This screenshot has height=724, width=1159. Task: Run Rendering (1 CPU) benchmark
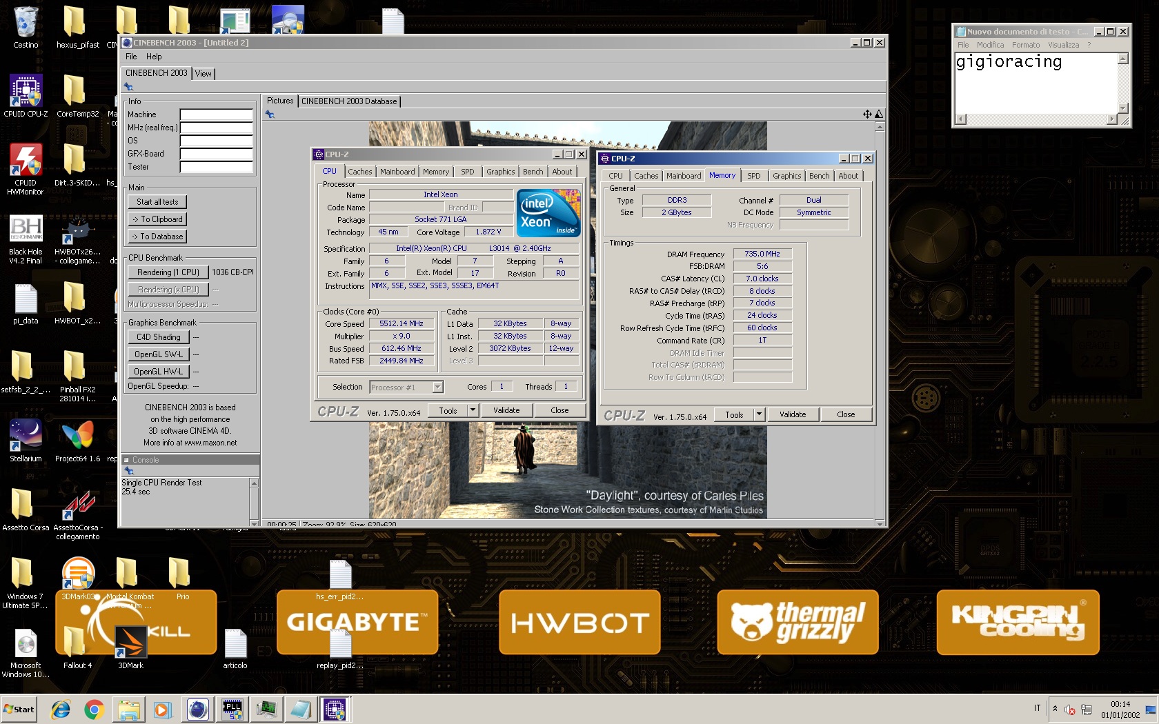168,272
